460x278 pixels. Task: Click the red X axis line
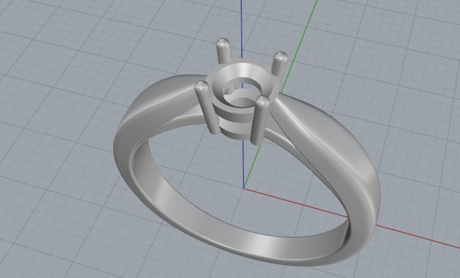click(x=352, y=219)
